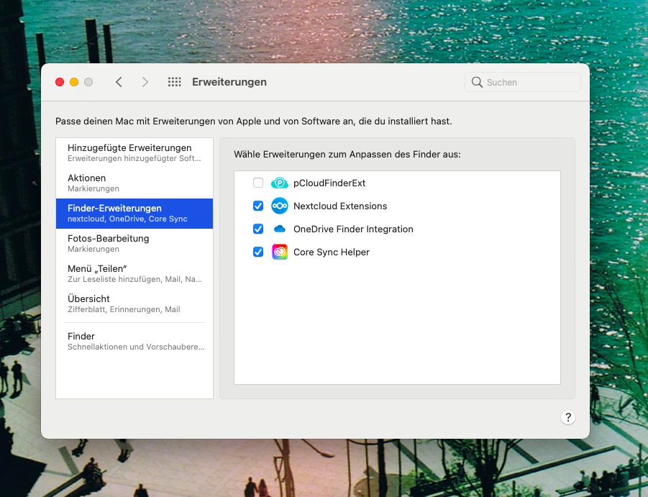648x497 pixels.
Task: Click the OneDrive Finder Integration label
Action: pos(353,229)
